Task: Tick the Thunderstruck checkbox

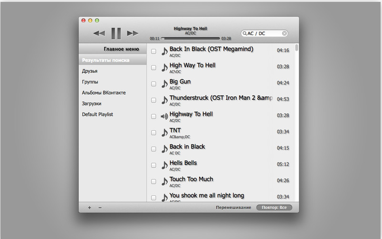Action: point(153,100)
